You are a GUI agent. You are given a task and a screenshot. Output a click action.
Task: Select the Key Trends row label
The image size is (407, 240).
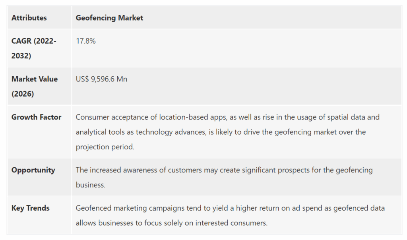[31, 208]
